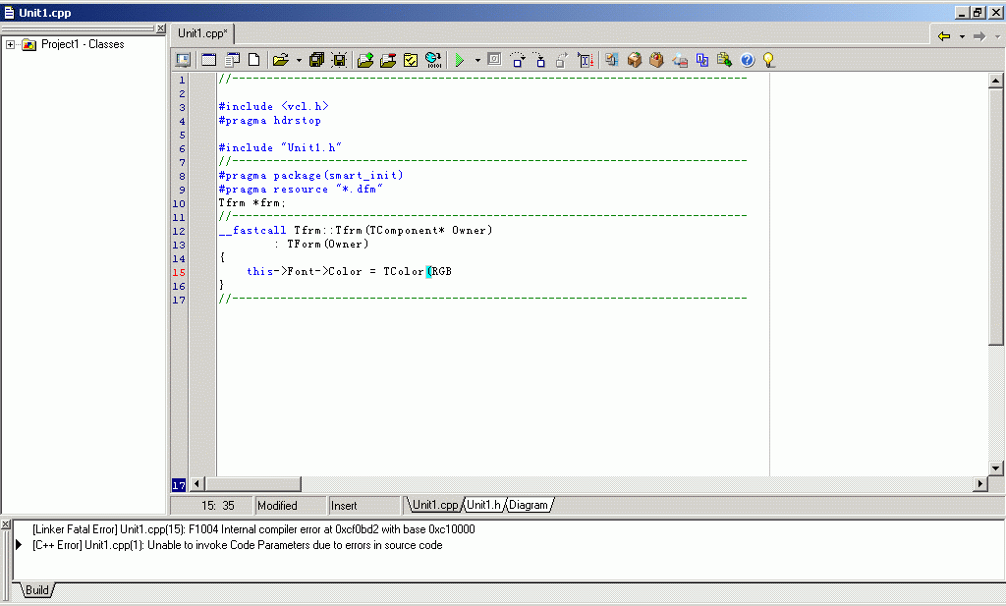Click scroll down arrow in editor
Image resolution: width=1006 pixels, height=606 pixels.
[x=996, y=468]
